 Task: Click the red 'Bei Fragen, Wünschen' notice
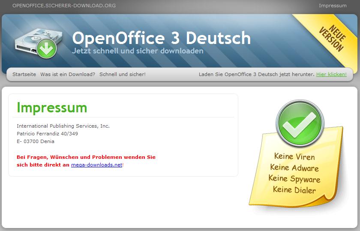coord(86,157)
